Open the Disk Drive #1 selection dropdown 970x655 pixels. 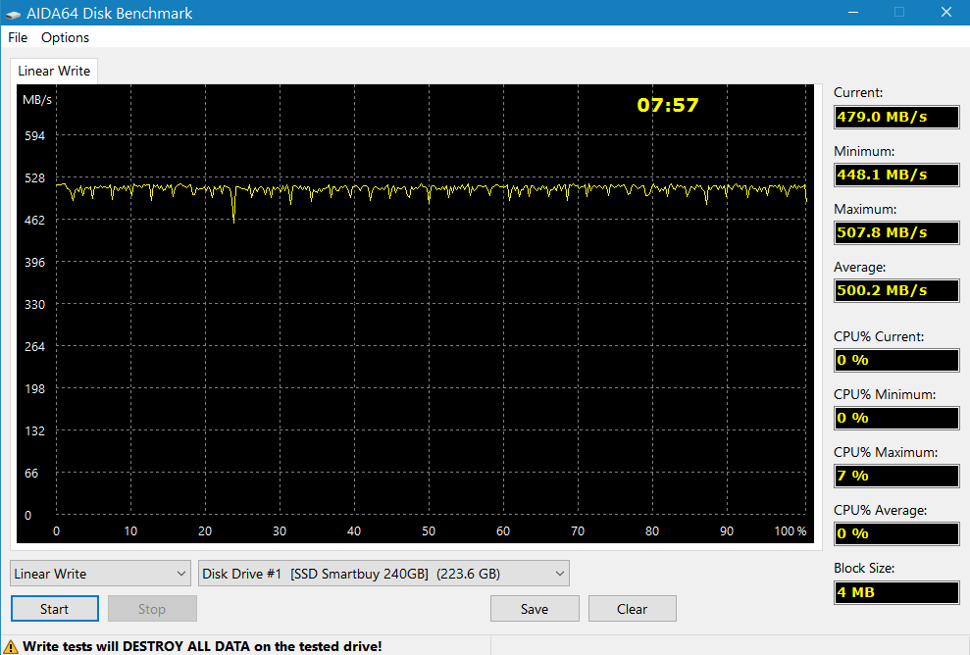point(383,574)
